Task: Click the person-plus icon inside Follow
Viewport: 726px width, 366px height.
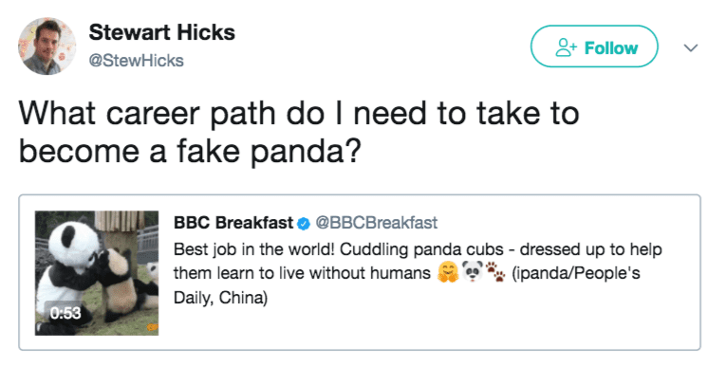Action: [566, 47]
